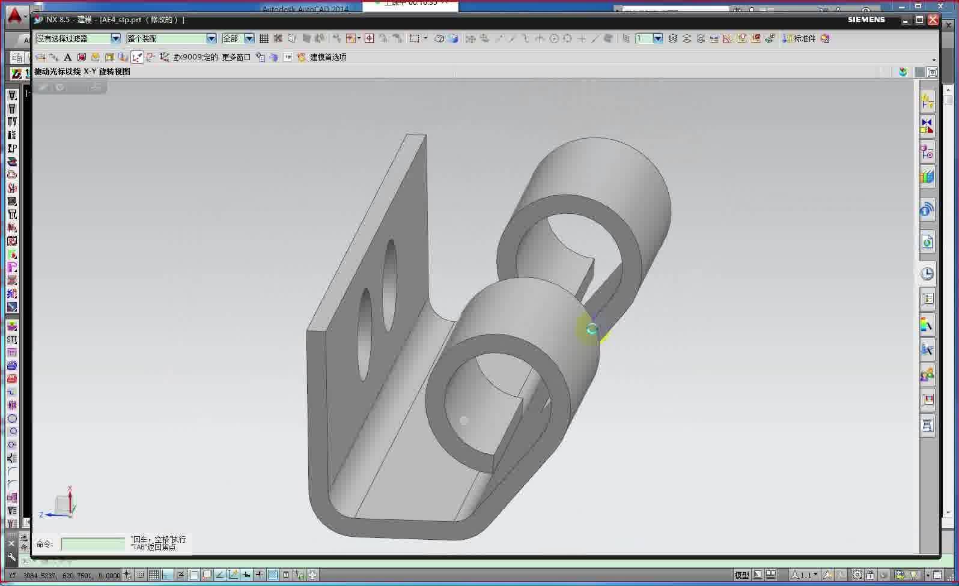This screenshot has width=959, height=586.
Task: Click the command input field (命令)
Action: [x=93, y=544]
